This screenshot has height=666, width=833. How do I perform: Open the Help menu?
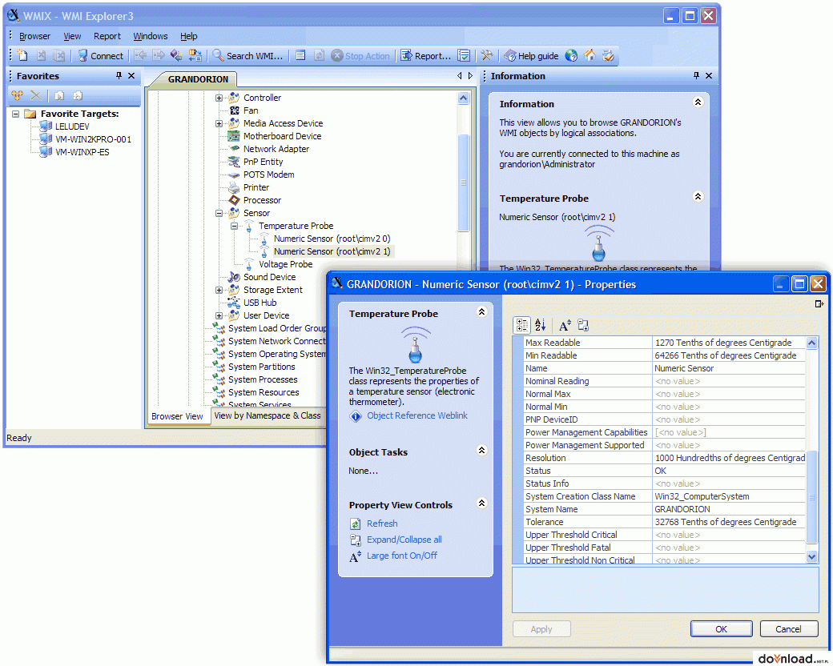[188, 36]
